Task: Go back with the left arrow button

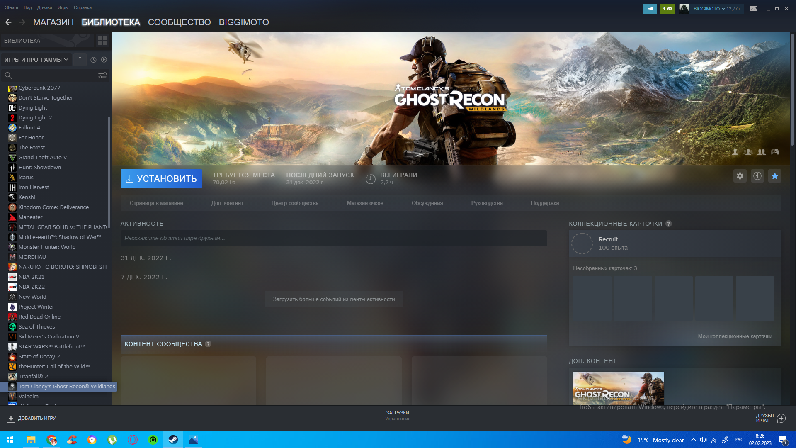Action: (8, 22)
